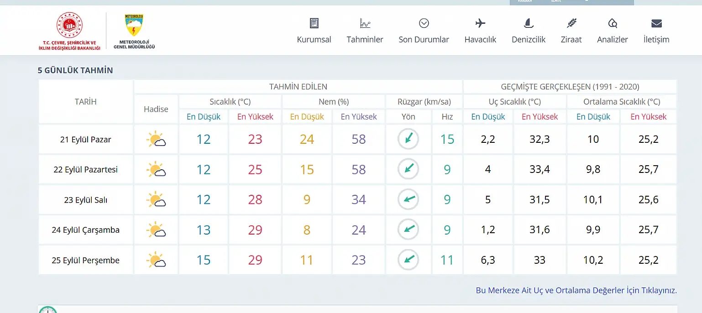Click wind direction arrow for 23 Eylül Salı

point(408,199)
